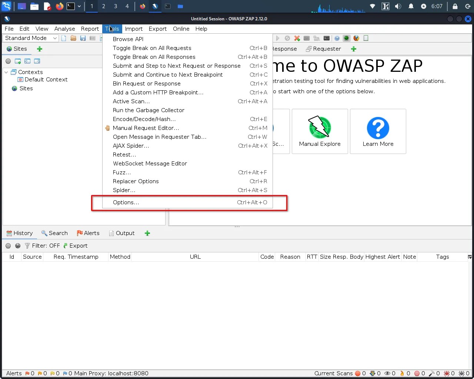This screenshot has height=379, width=474.
Task: Open the Heads Up Display toggle icon
Action: [346, 38]
